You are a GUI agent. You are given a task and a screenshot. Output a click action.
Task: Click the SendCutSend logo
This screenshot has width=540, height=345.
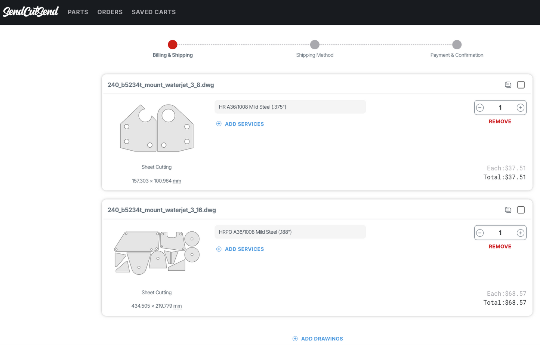[31, 12]
